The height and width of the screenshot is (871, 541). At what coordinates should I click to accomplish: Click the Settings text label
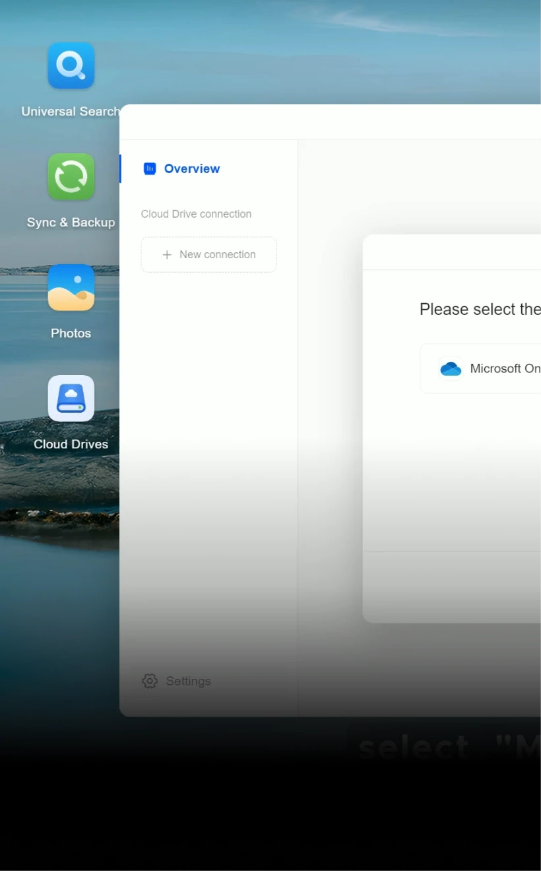pyautogui.click(x=189, y=681)
